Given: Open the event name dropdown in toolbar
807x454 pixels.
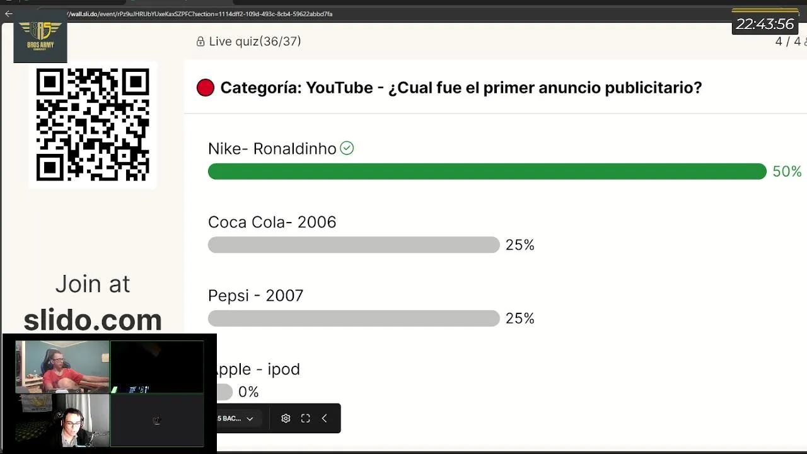Looking at the screenshot, I should [x=236, y=418].
